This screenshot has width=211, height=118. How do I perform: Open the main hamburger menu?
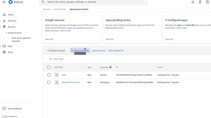click(x=4, y=2)
